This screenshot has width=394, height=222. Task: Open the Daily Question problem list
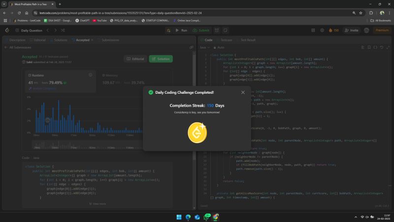pyautogui.click(x=29, y=31)
